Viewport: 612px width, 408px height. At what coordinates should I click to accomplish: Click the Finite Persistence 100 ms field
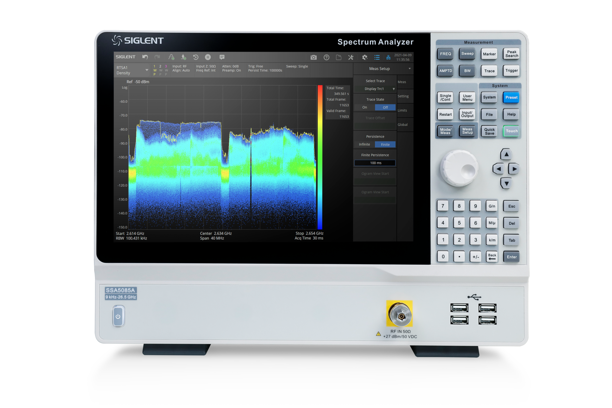pos(375,163)
